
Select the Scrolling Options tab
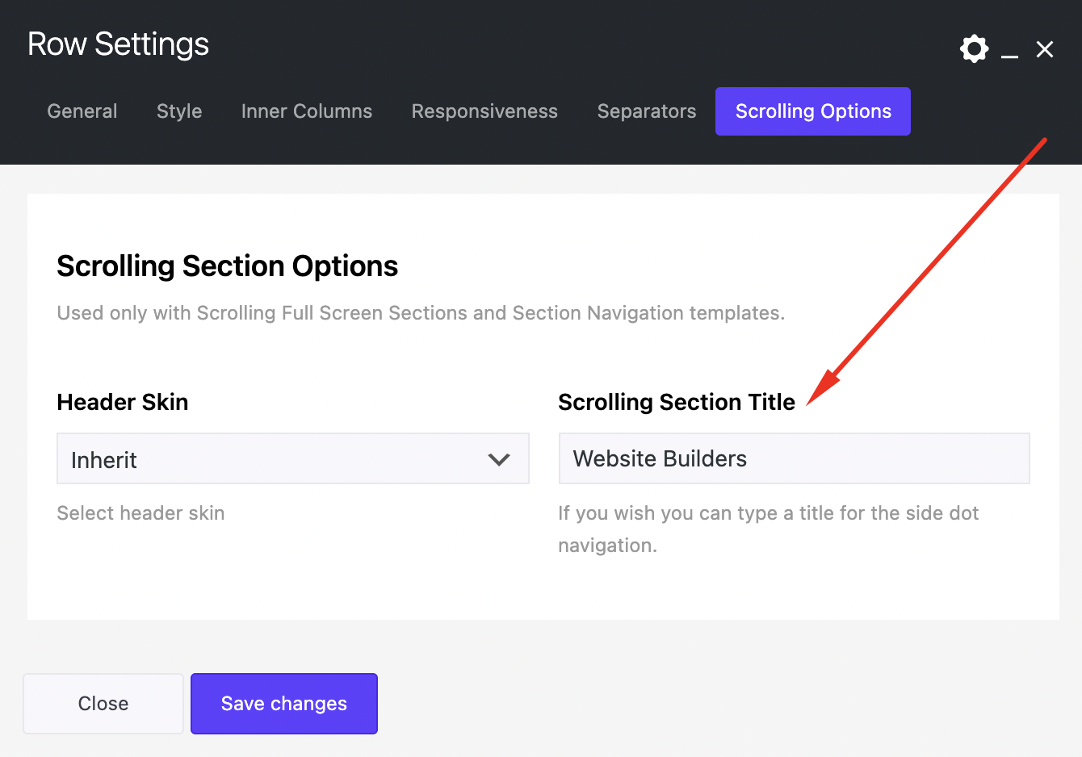pos(812,111)
